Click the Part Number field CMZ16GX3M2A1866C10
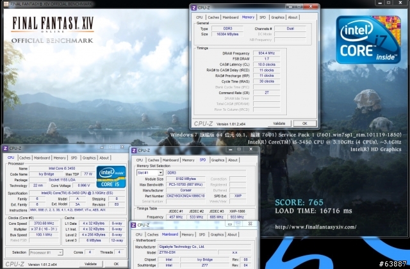Screen dimensions: 410x269 coord(186,196)
